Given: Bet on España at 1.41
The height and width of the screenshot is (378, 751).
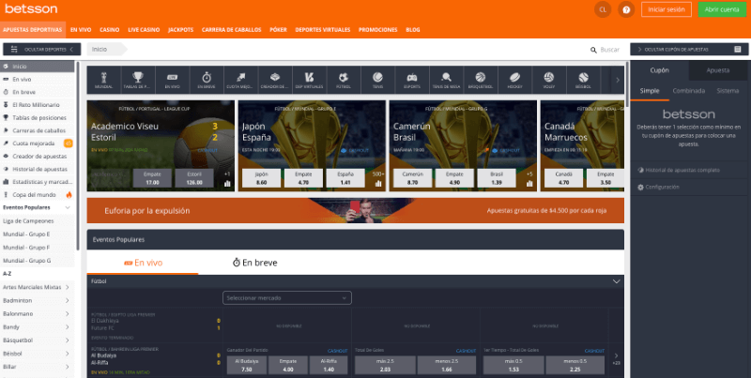Looking at the screenshot, I should click(x=345, y=178).
